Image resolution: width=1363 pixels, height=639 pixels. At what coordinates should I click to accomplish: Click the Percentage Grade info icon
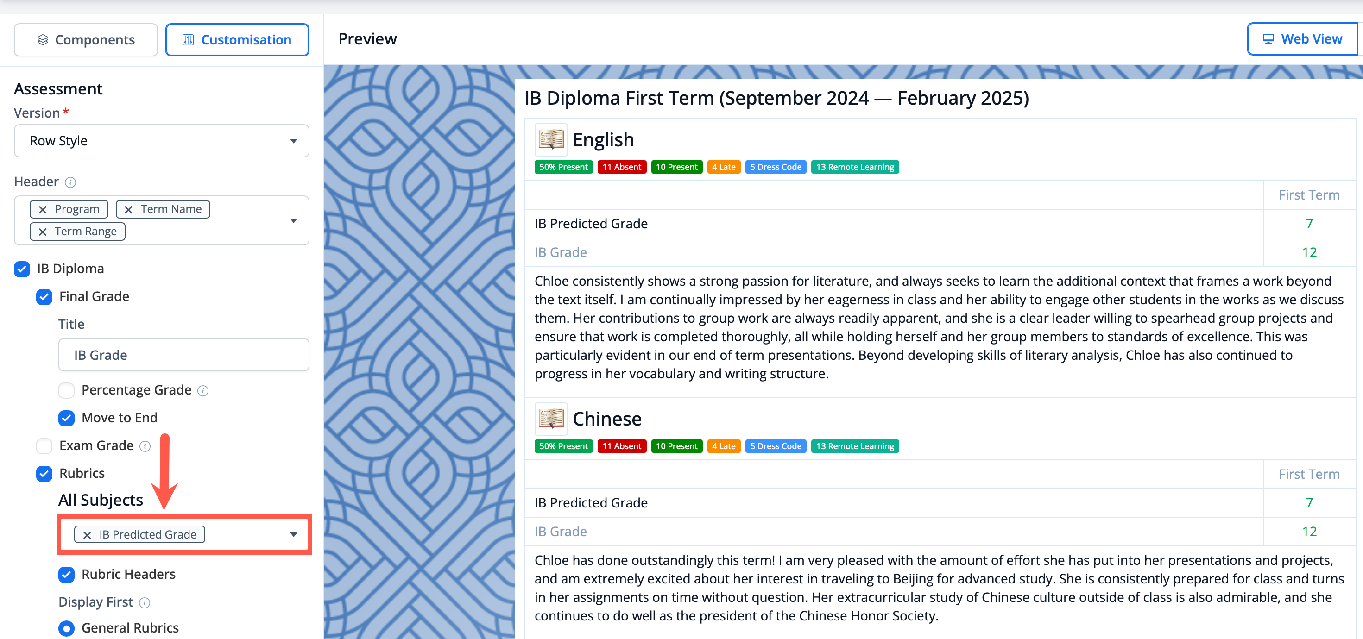[203, 391]
